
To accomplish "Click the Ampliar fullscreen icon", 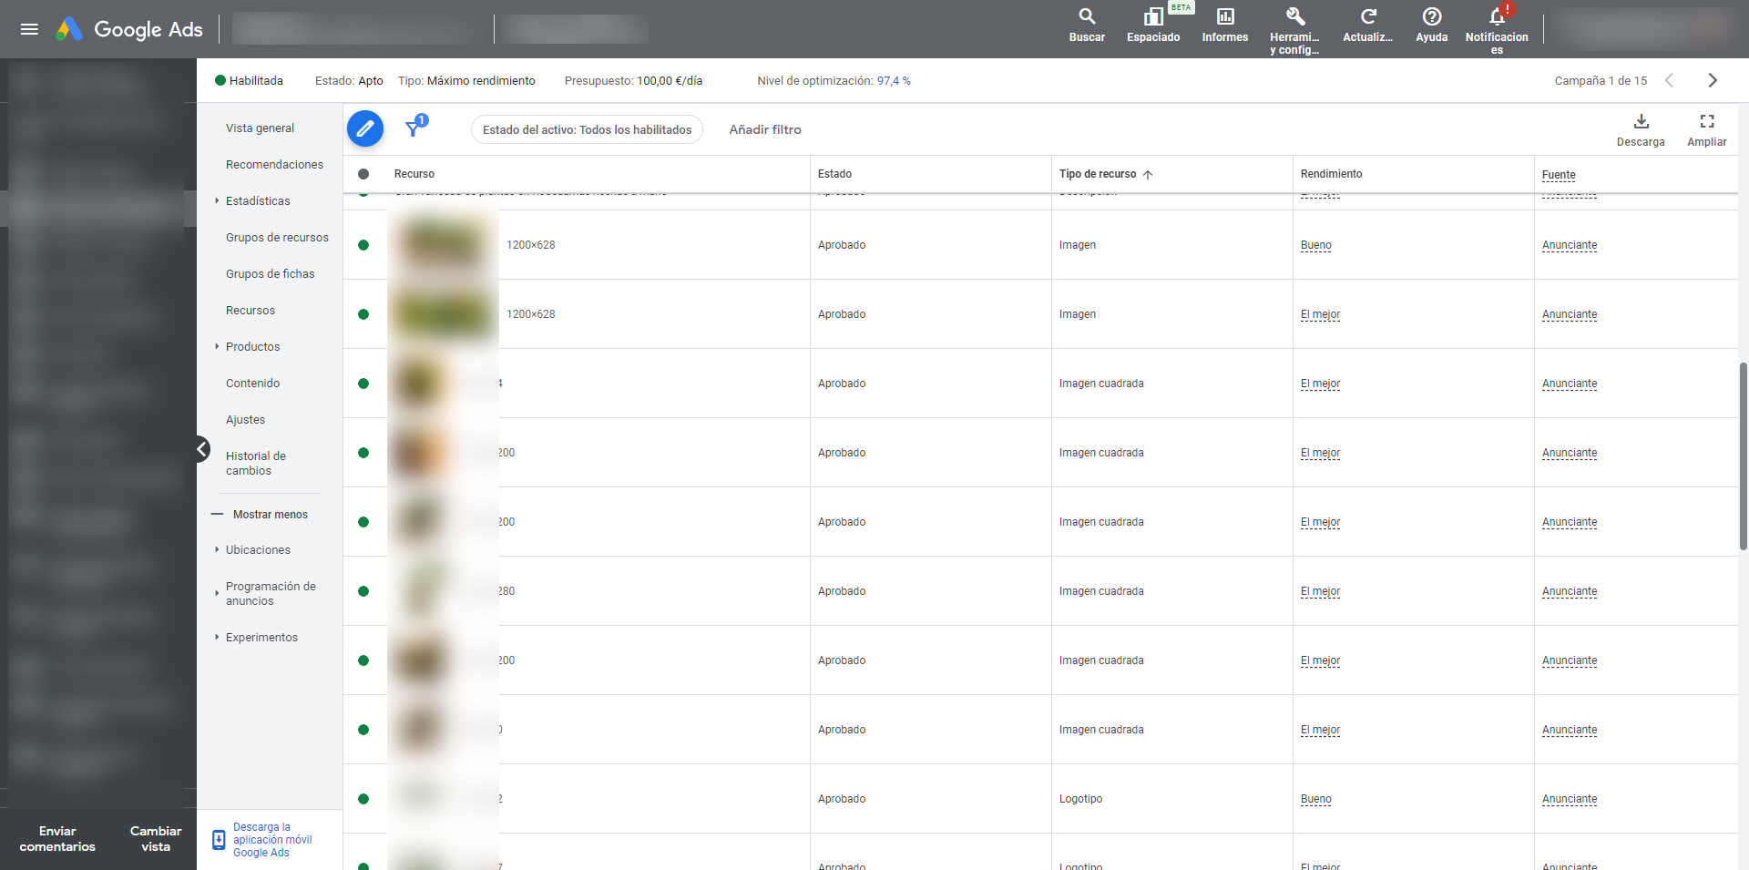I will pyautogui.click(x=1706, y=129).
